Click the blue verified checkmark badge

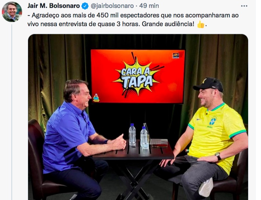[x=85, y=6]
